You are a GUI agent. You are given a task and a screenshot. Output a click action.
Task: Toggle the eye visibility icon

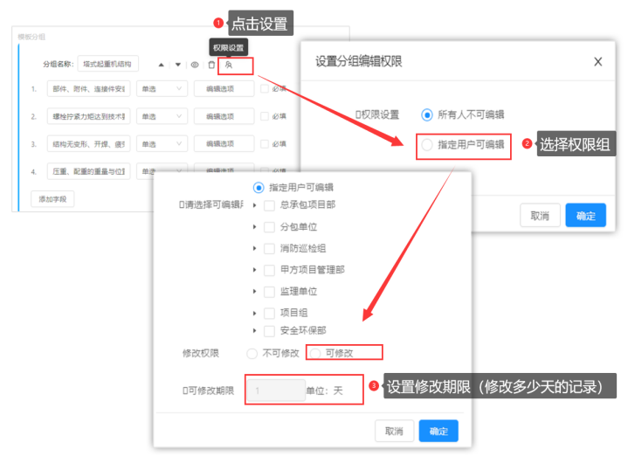tap(195, 65)
